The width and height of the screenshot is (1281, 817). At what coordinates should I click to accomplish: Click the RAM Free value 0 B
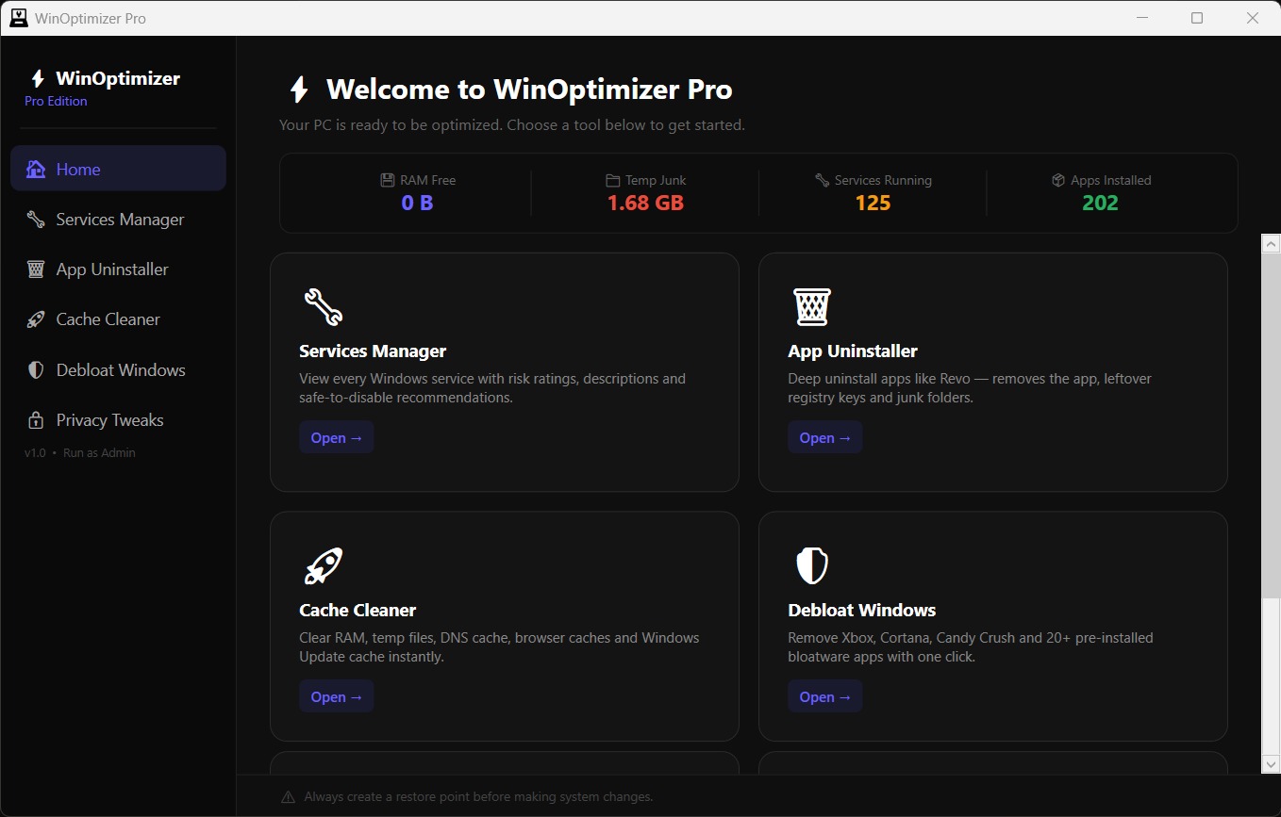[x=417, y=203]
